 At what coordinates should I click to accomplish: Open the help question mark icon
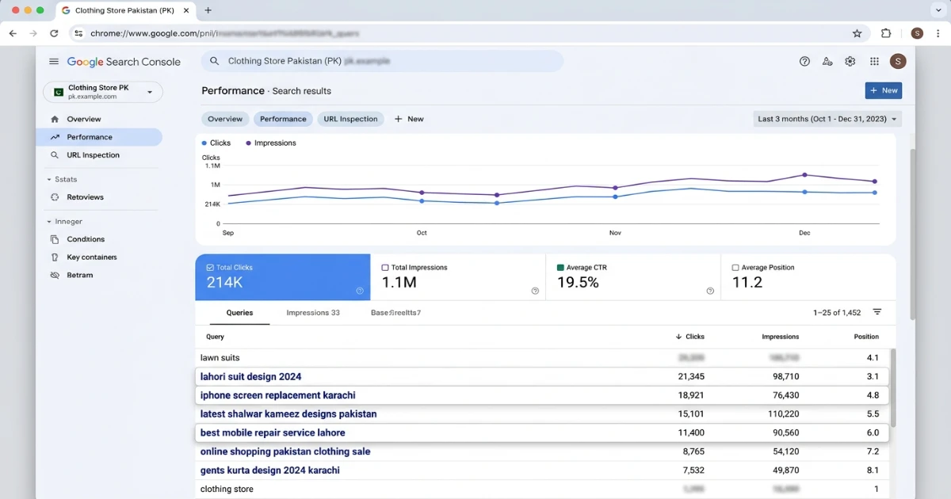pyautogui.click(x=804, y=61)
